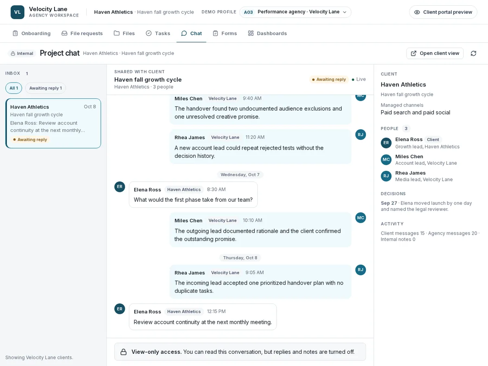Click RJ avatar in the People panel
Image resolution: width=488 pixels, height=366 pixels.
[x=386, y=176]
